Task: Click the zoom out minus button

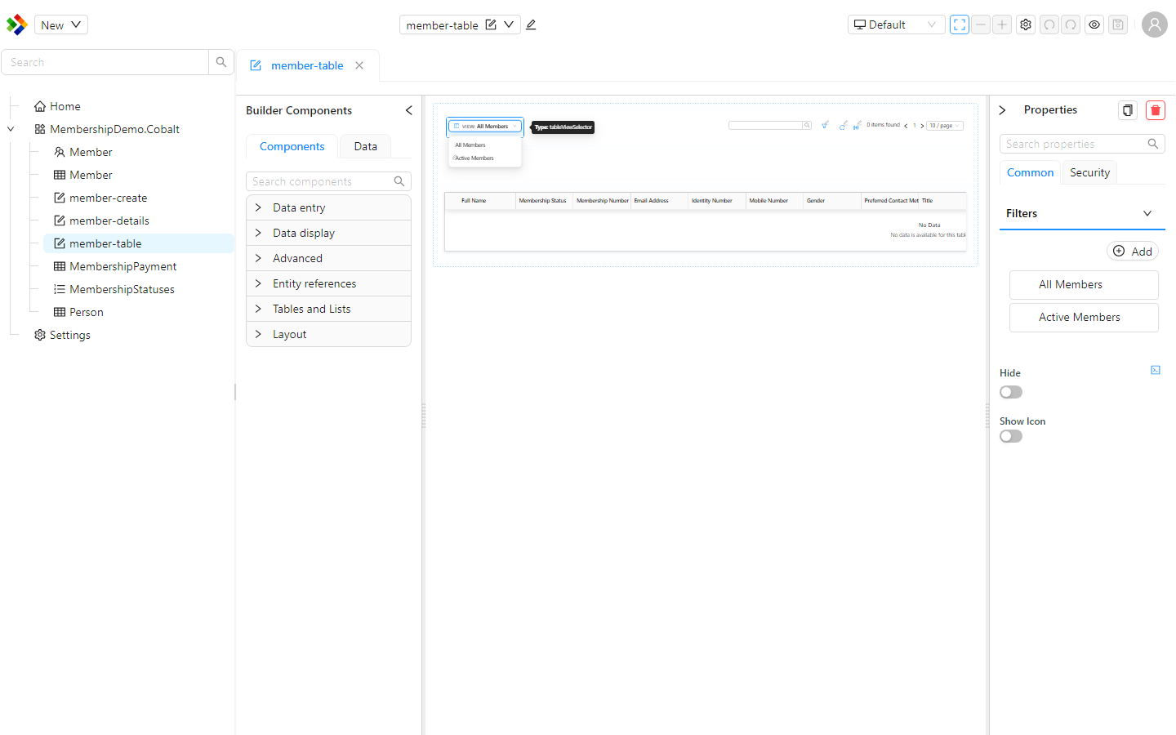Action: (981, 24)
